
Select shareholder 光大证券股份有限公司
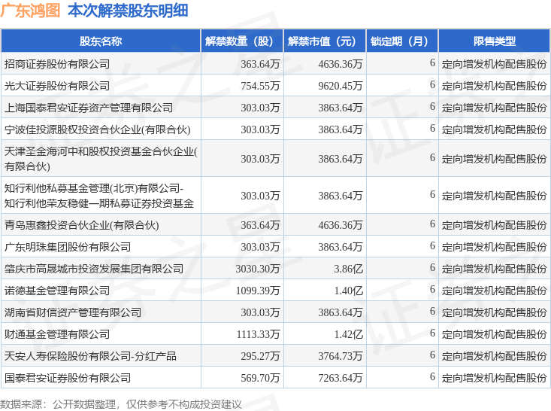[x=57, y=86]
